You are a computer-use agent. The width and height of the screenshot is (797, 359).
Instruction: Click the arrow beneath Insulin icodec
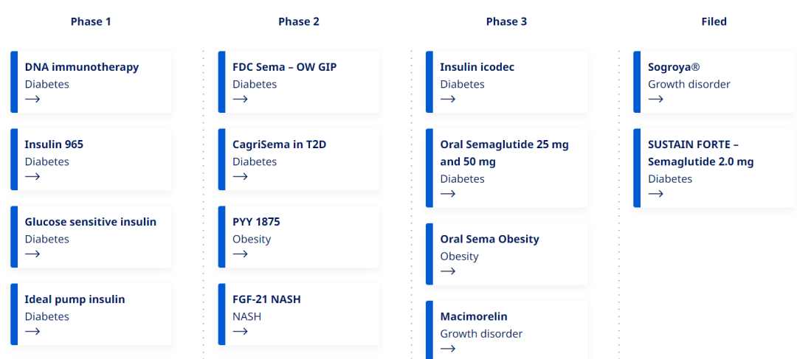point(448,99)
